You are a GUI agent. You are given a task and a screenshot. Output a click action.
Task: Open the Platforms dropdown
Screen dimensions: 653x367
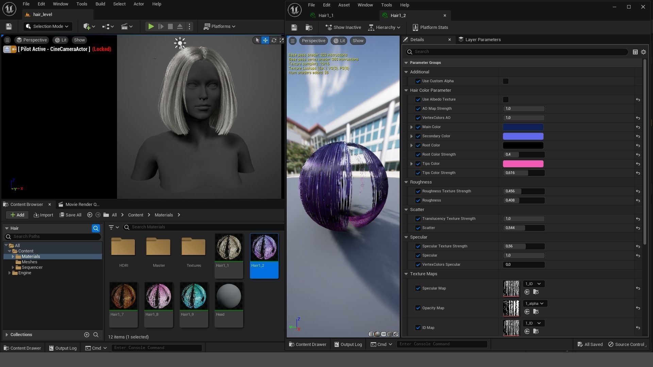click(x=219, y=27)
